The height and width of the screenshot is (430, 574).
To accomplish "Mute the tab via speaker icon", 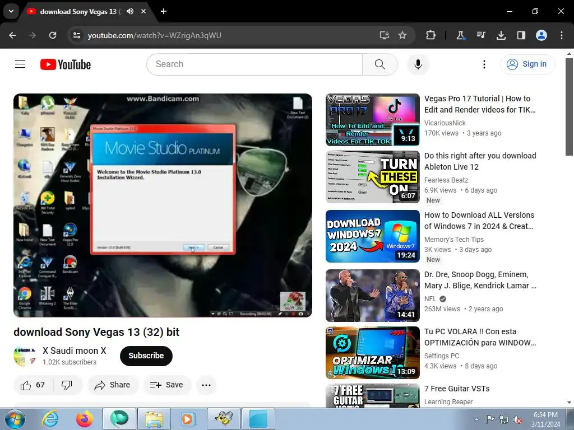I will point(130,11).
